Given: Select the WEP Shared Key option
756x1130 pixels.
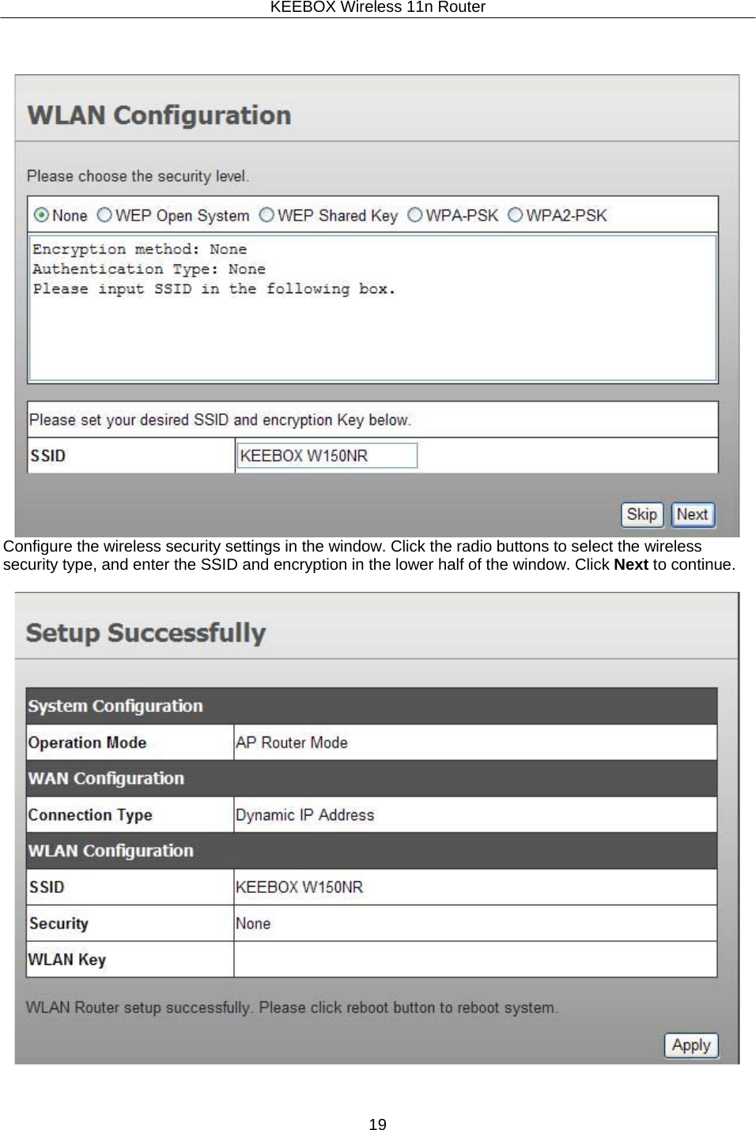Looking at the screenshot, I should (267, 215).
